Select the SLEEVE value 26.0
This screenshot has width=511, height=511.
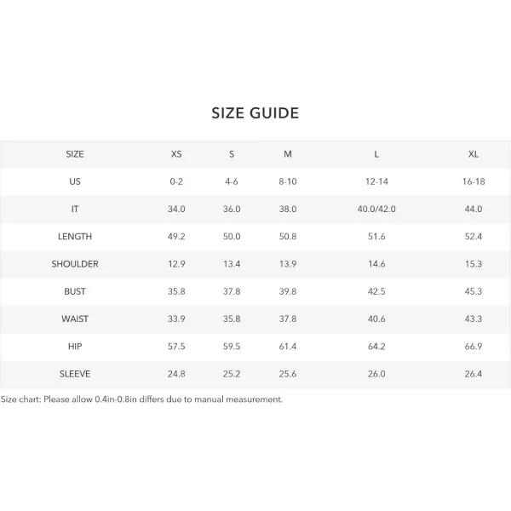(x=376, y=374)
